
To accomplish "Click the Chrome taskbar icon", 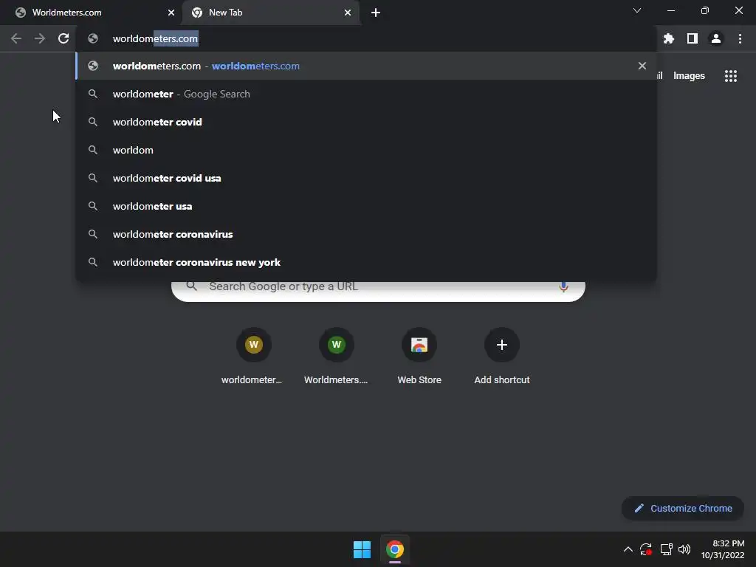I will [394, 549].
